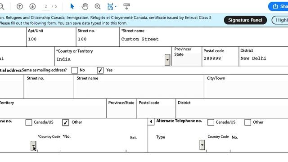Screen dimensions: 288x162
Task: Click the residential City/Town field
Action: (x=246, y=89)
